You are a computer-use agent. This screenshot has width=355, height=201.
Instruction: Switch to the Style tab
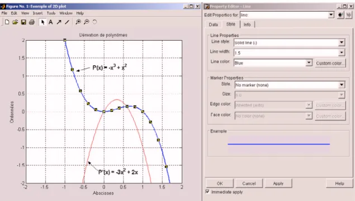(231, 24)
